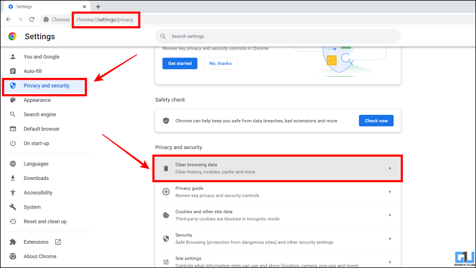476x268 pixels.
Task: Click the cookie icon in Cookies row
Action: coord(166,215)
